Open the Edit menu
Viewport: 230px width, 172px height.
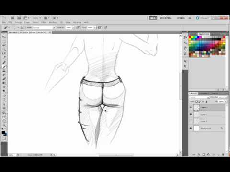10,22
